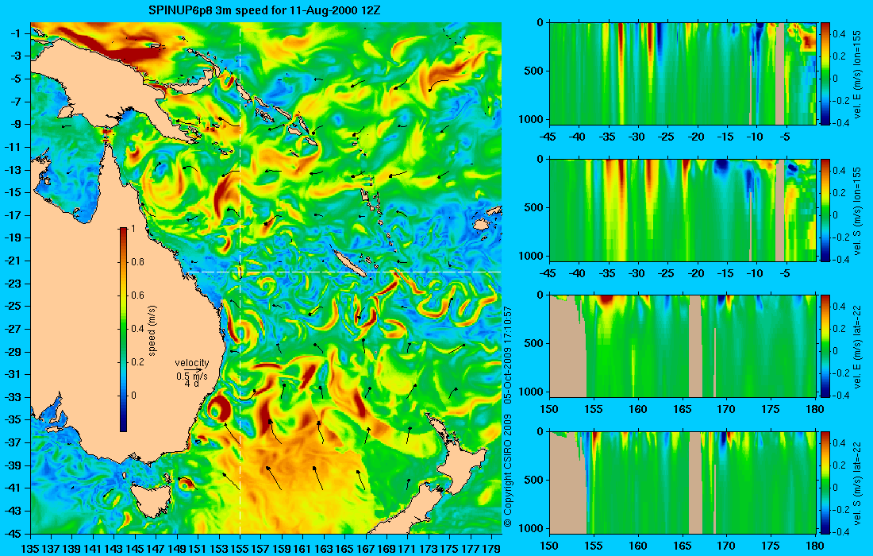Click the plot title 'SPINUP6p8 3m speed for 11-Aug-2000 12Z'
The image size is (873, 556).
[x=264, y=10]
